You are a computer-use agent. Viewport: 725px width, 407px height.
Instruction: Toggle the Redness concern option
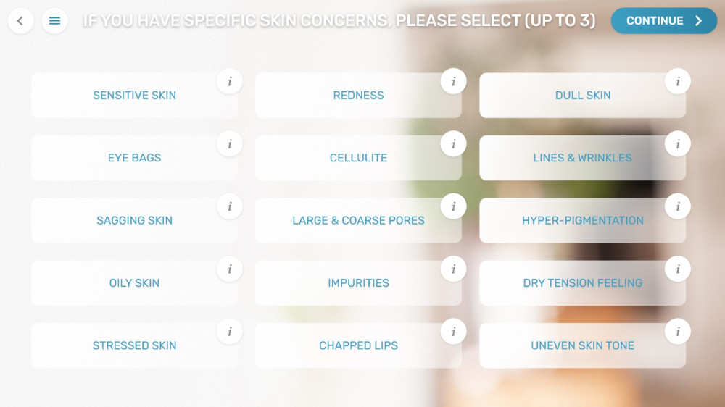358,96
